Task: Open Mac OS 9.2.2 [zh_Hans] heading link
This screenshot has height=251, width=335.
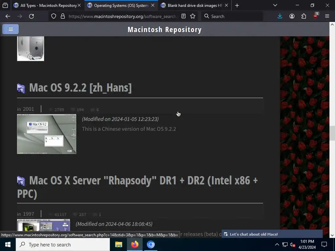Action: tap(80, 88)
